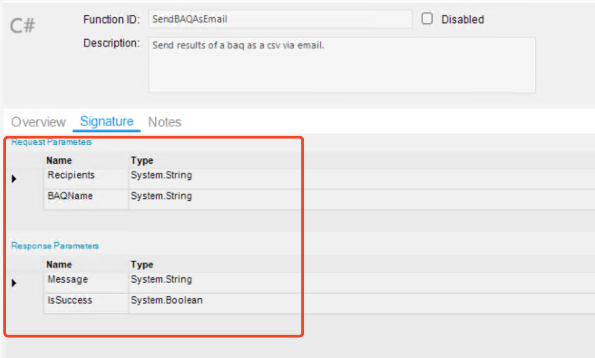Click the C# function type icon
Screen dimensions: 595x358
pyautogui.click(x=22, y=25)
